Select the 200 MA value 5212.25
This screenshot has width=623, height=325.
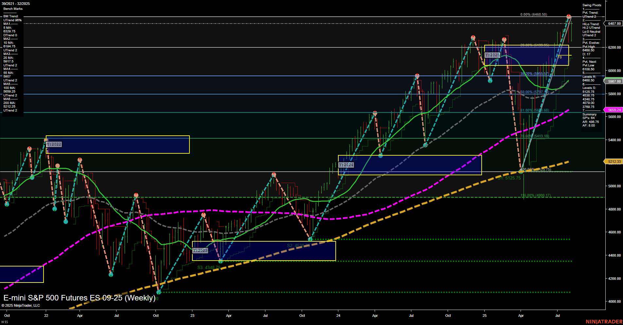(x=9, y=107)
